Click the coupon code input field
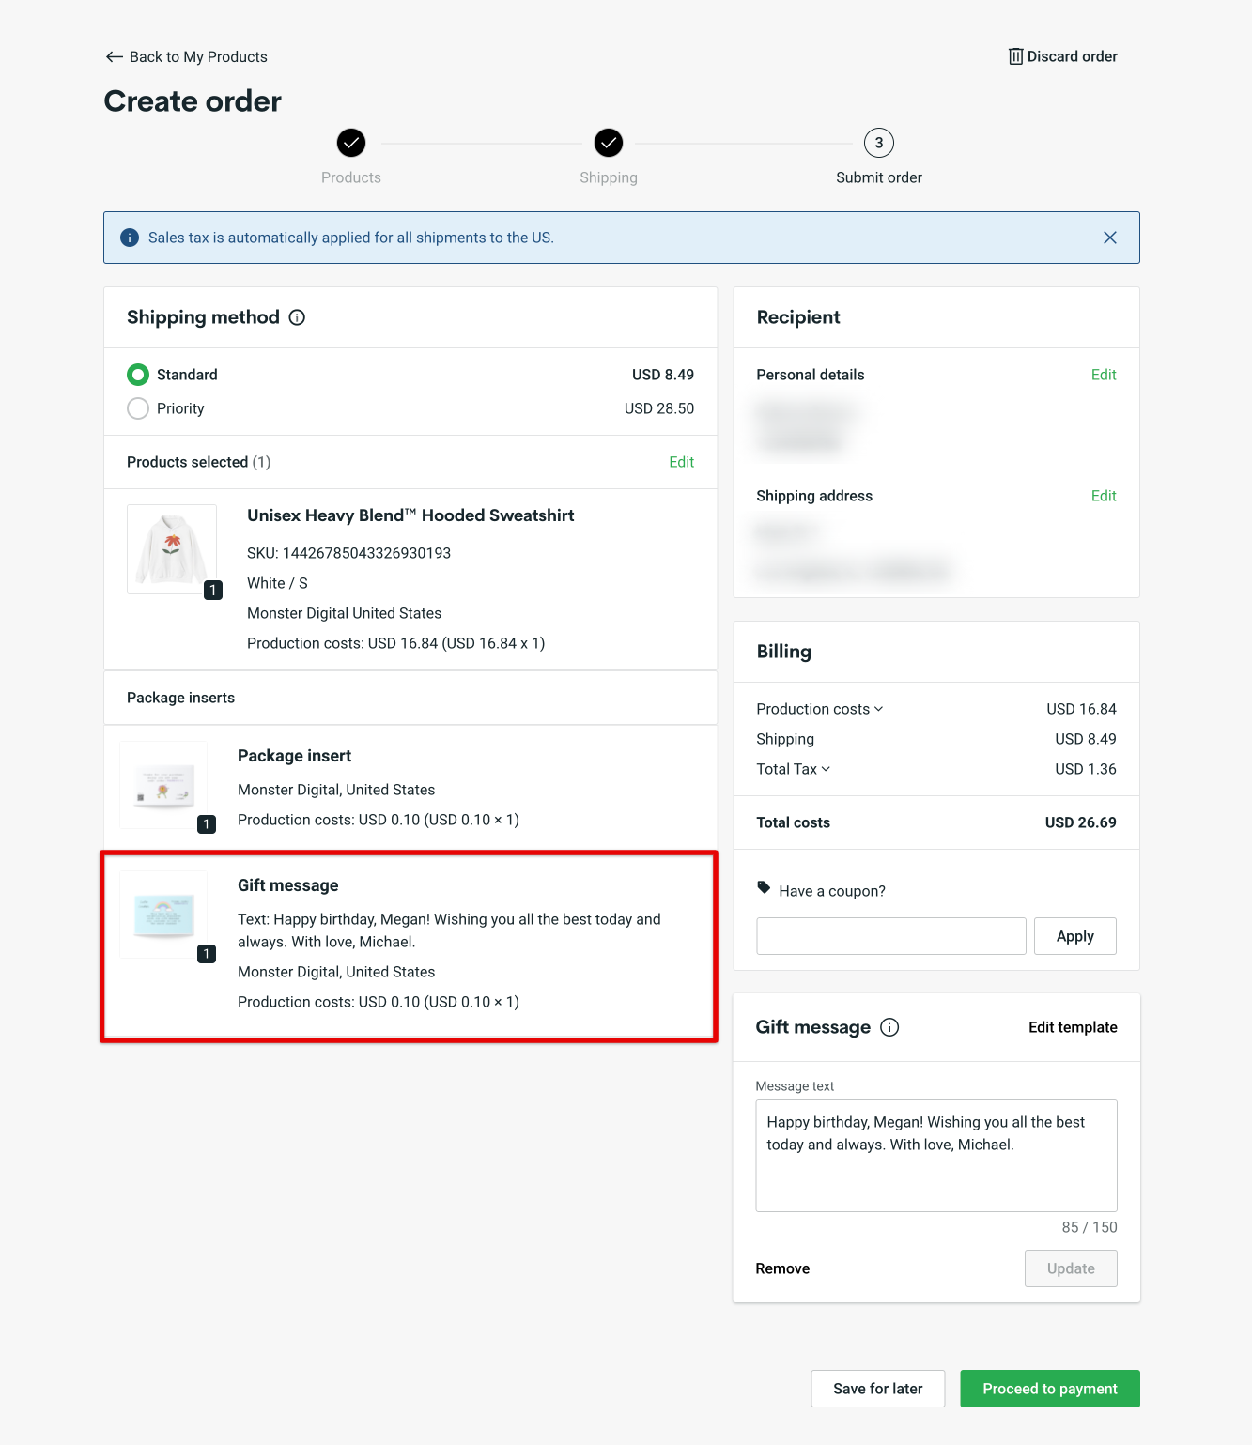 [889, 935]
